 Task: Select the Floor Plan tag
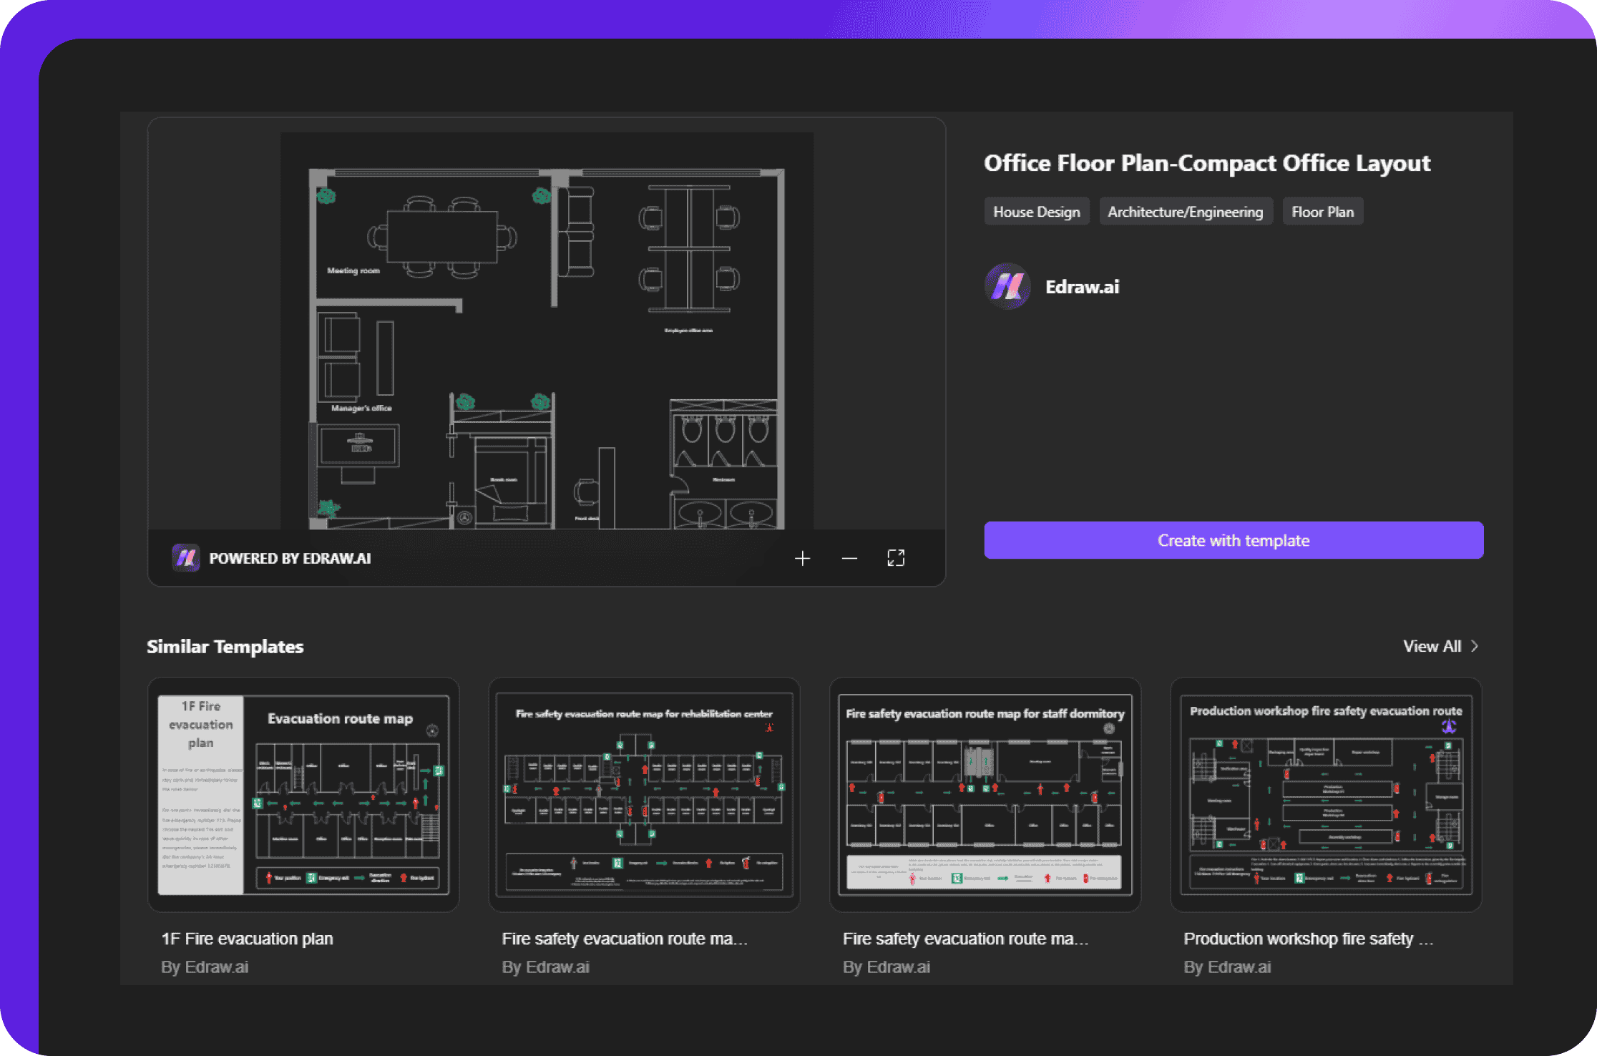pyautogui.click(x=1323, y=212)
